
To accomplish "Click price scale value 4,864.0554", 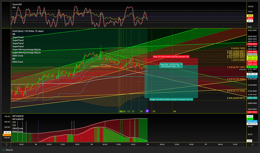I will pyautogui.click(x=252, y=39).
